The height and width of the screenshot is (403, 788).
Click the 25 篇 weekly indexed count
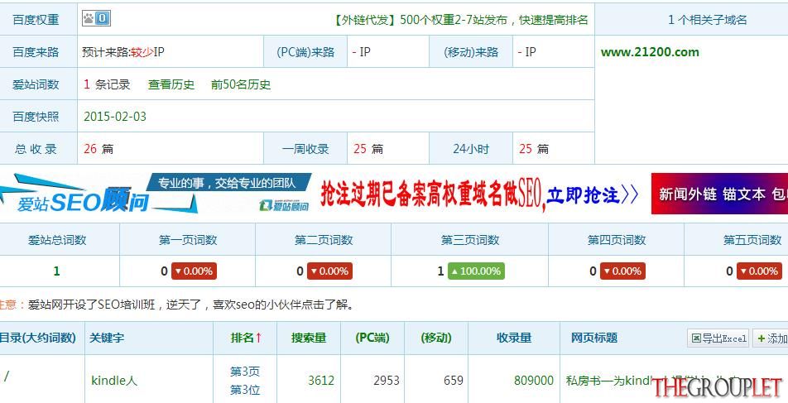(x=368, y=149)
